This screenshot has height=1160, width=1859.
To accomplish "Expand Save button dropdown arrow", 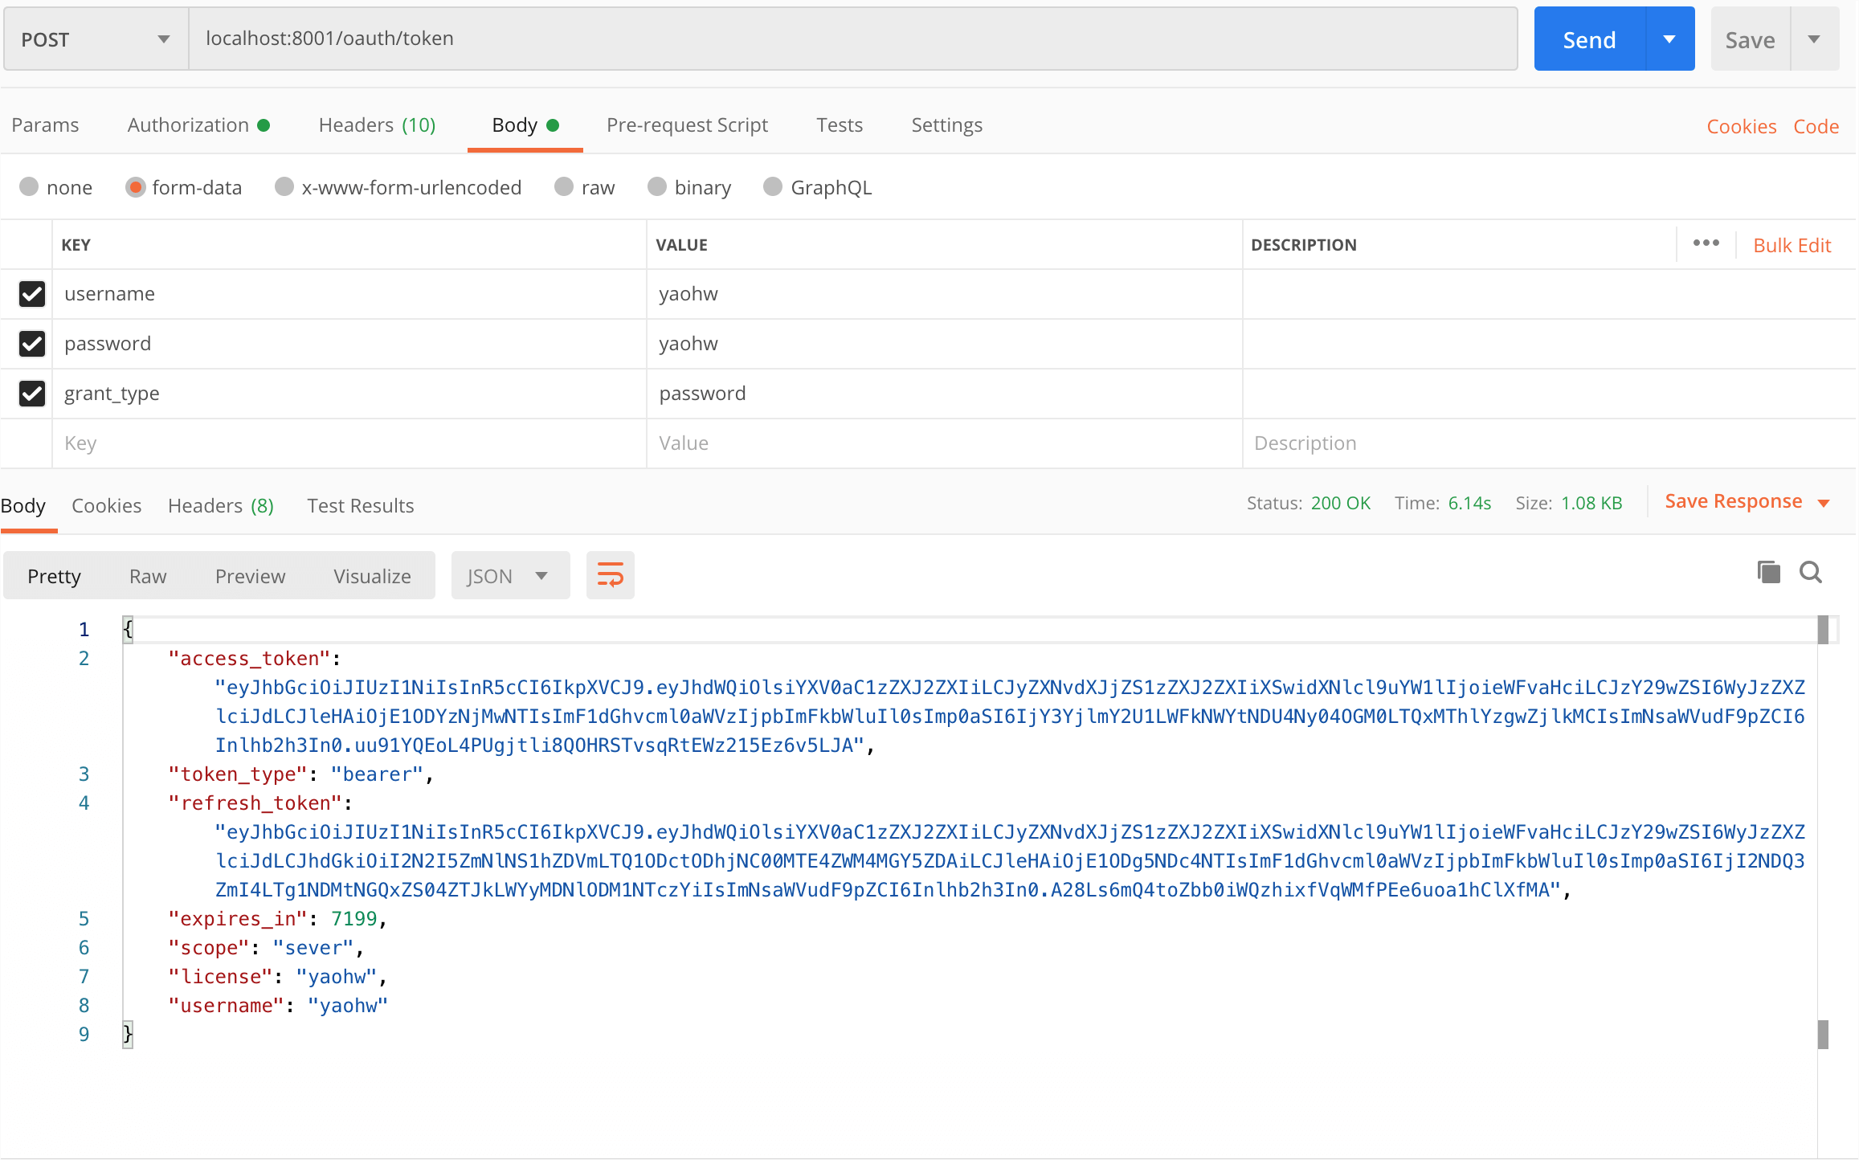I will click(1814, 39).
